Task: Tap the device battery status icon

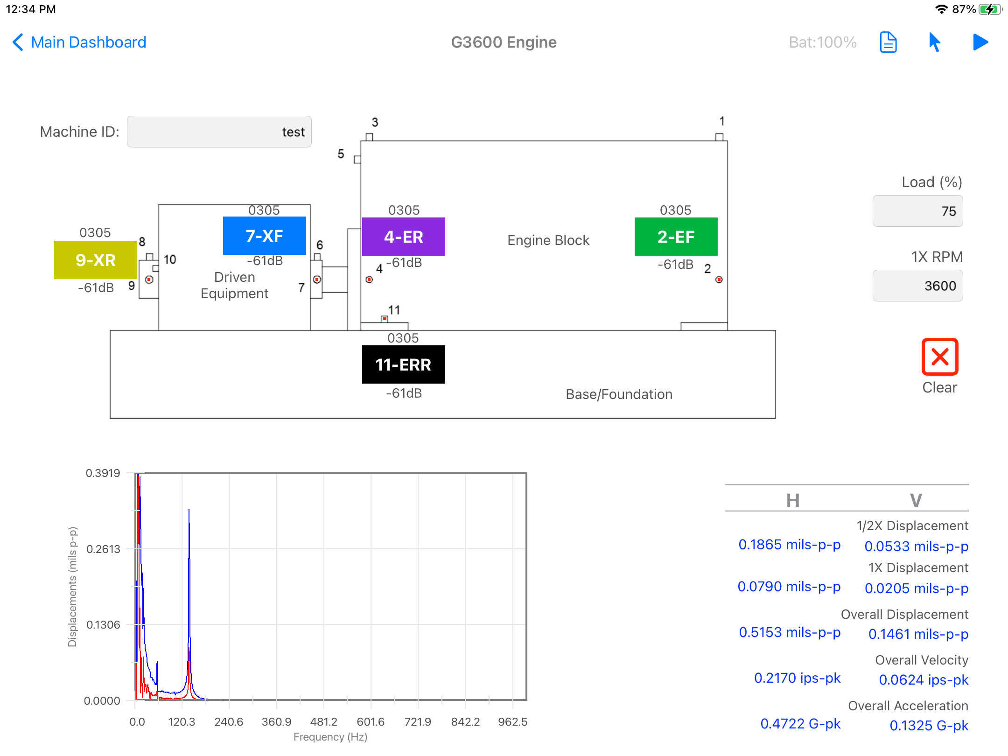Action: click(x=990, y=9)
